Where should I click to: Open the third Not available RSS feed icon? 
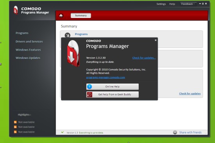(x=15, y=132)
